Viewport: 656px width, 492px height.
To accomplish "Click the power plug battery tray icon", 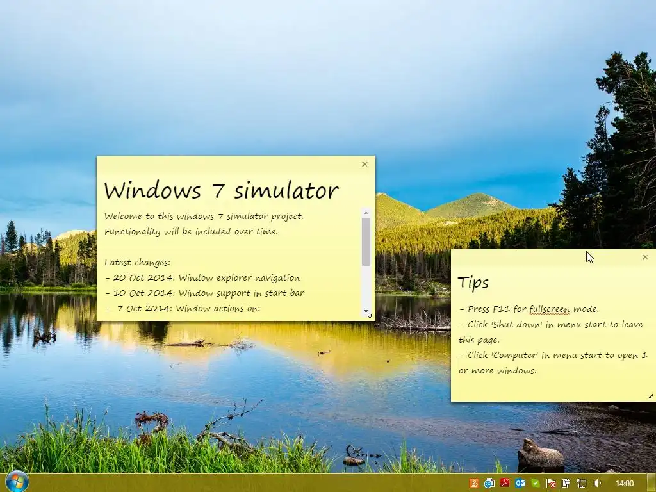I will pos(566,484).
